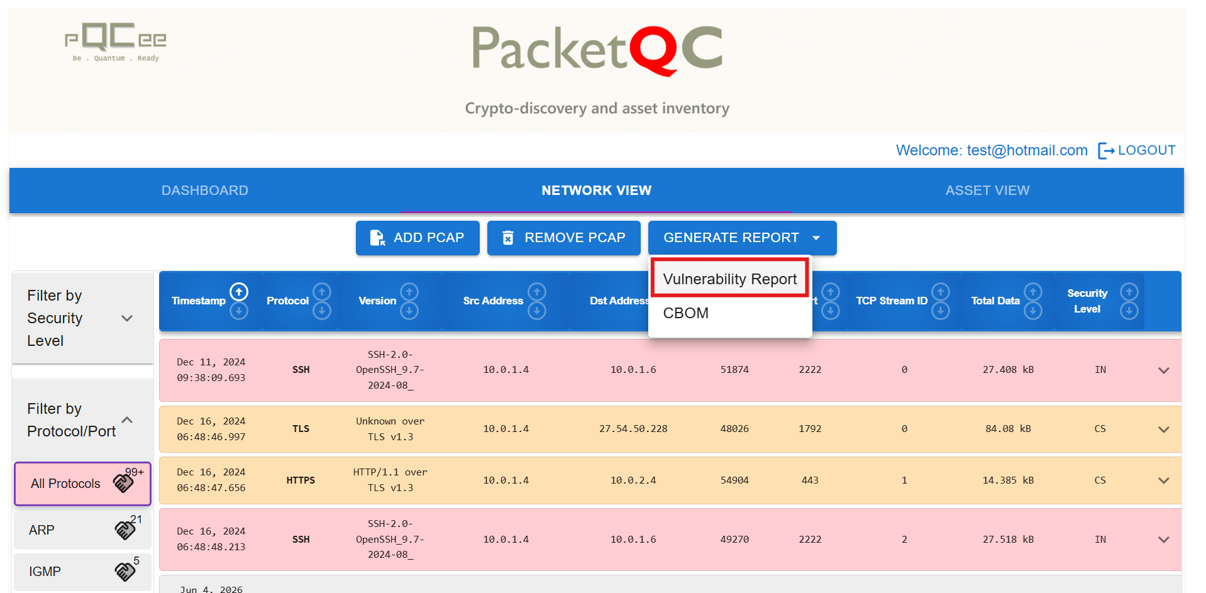This screenshot has height=593, width=1206.
Task: Expand the SSH row with stream ID 2
Action: 1164,540
